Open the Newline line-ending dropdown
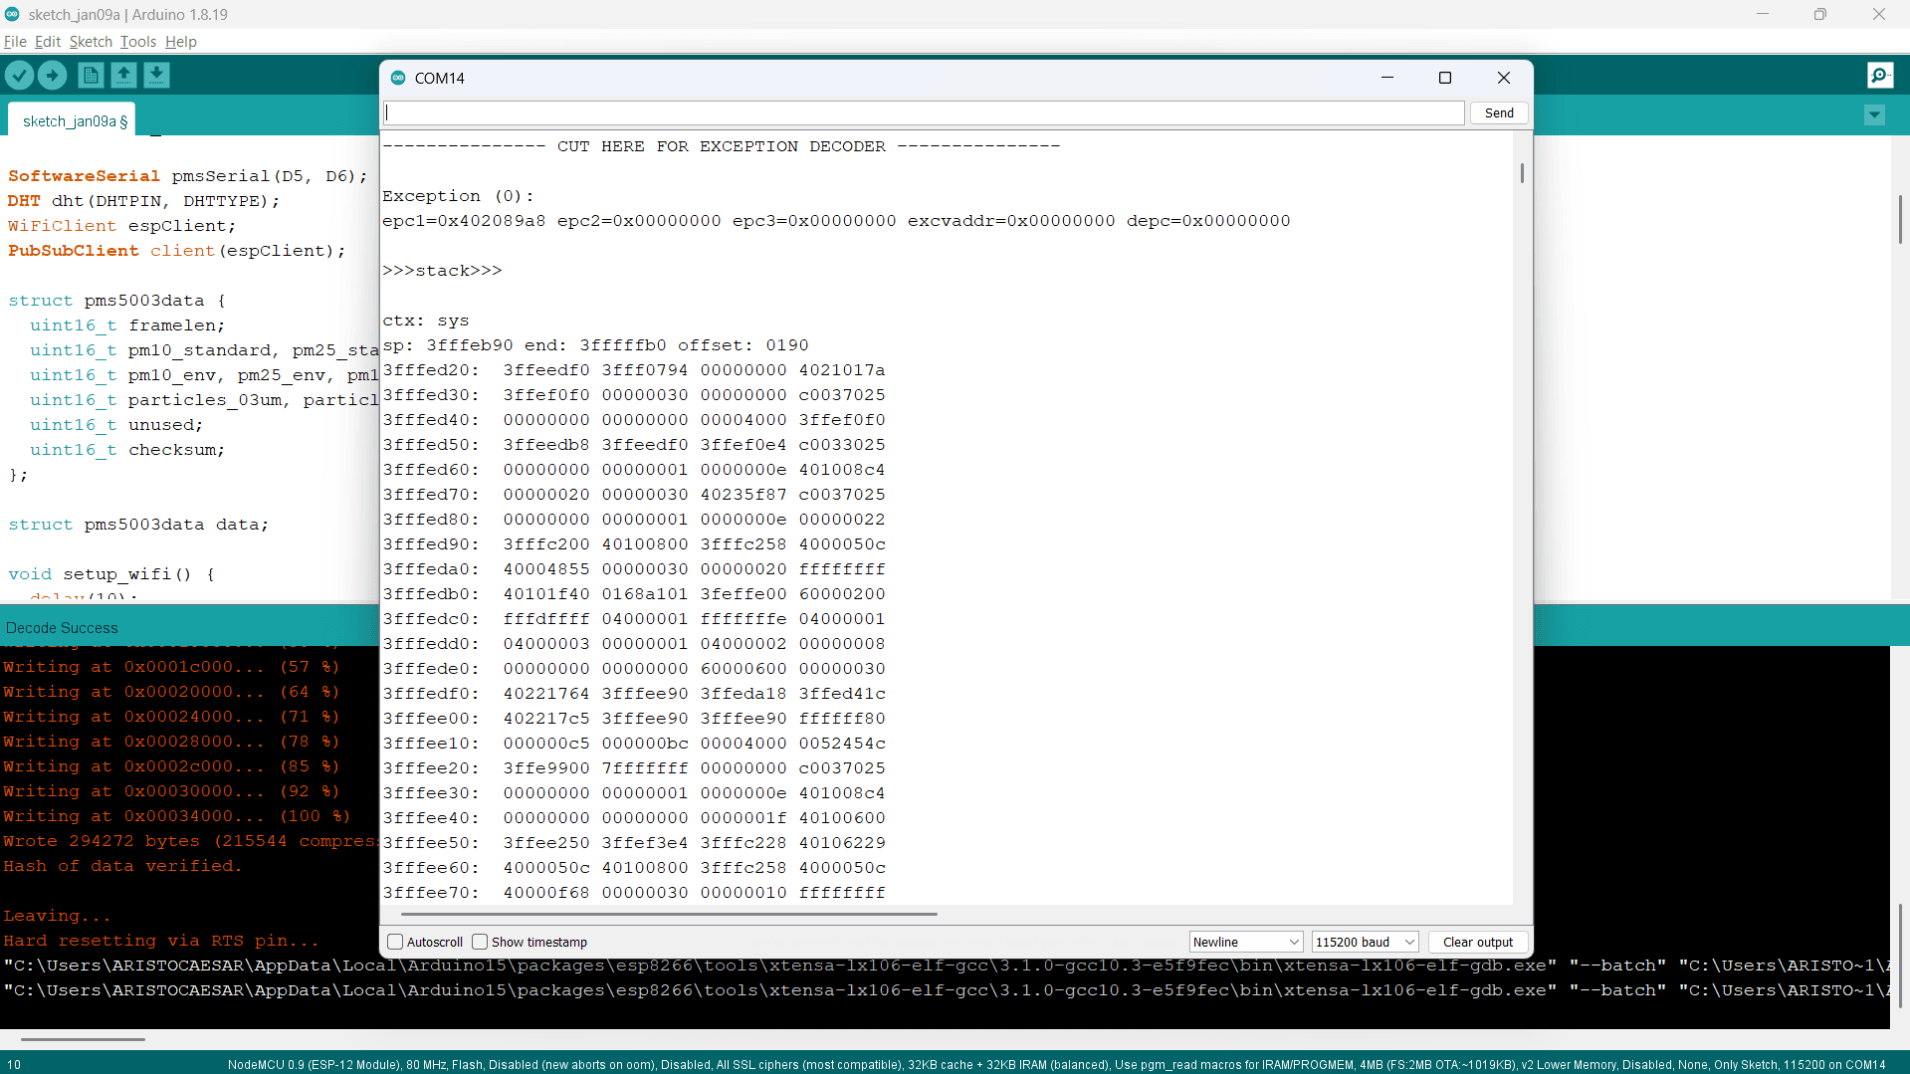 (x=1244, y=942)
